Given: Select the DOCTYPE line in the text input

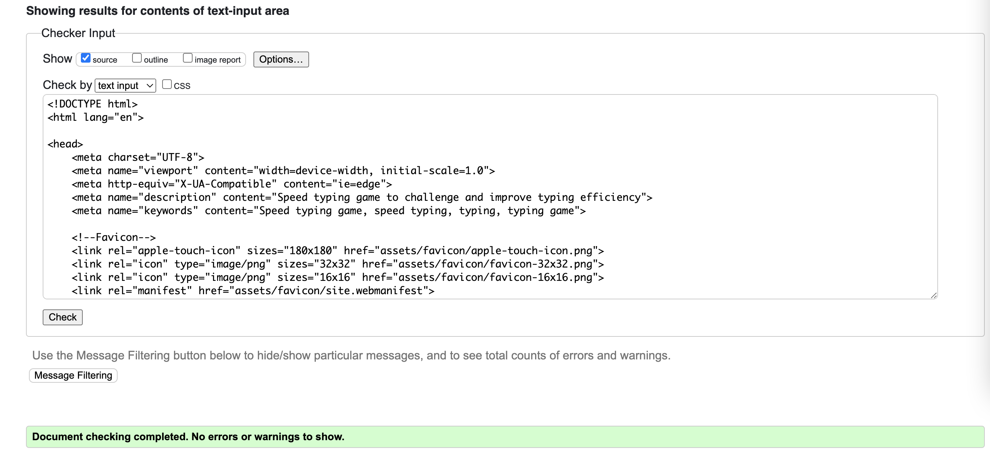Looking at the screenshot, I should (92, 103).
